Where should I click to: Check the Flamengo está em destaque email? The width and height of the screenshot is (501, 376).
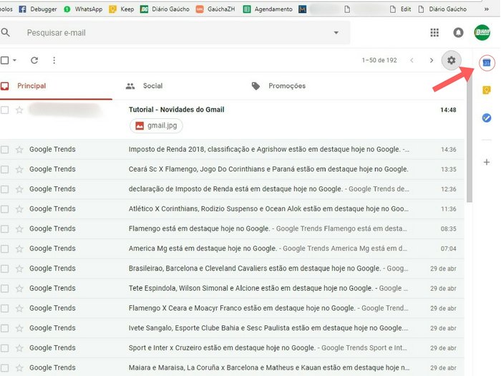[x=4, y=229]
